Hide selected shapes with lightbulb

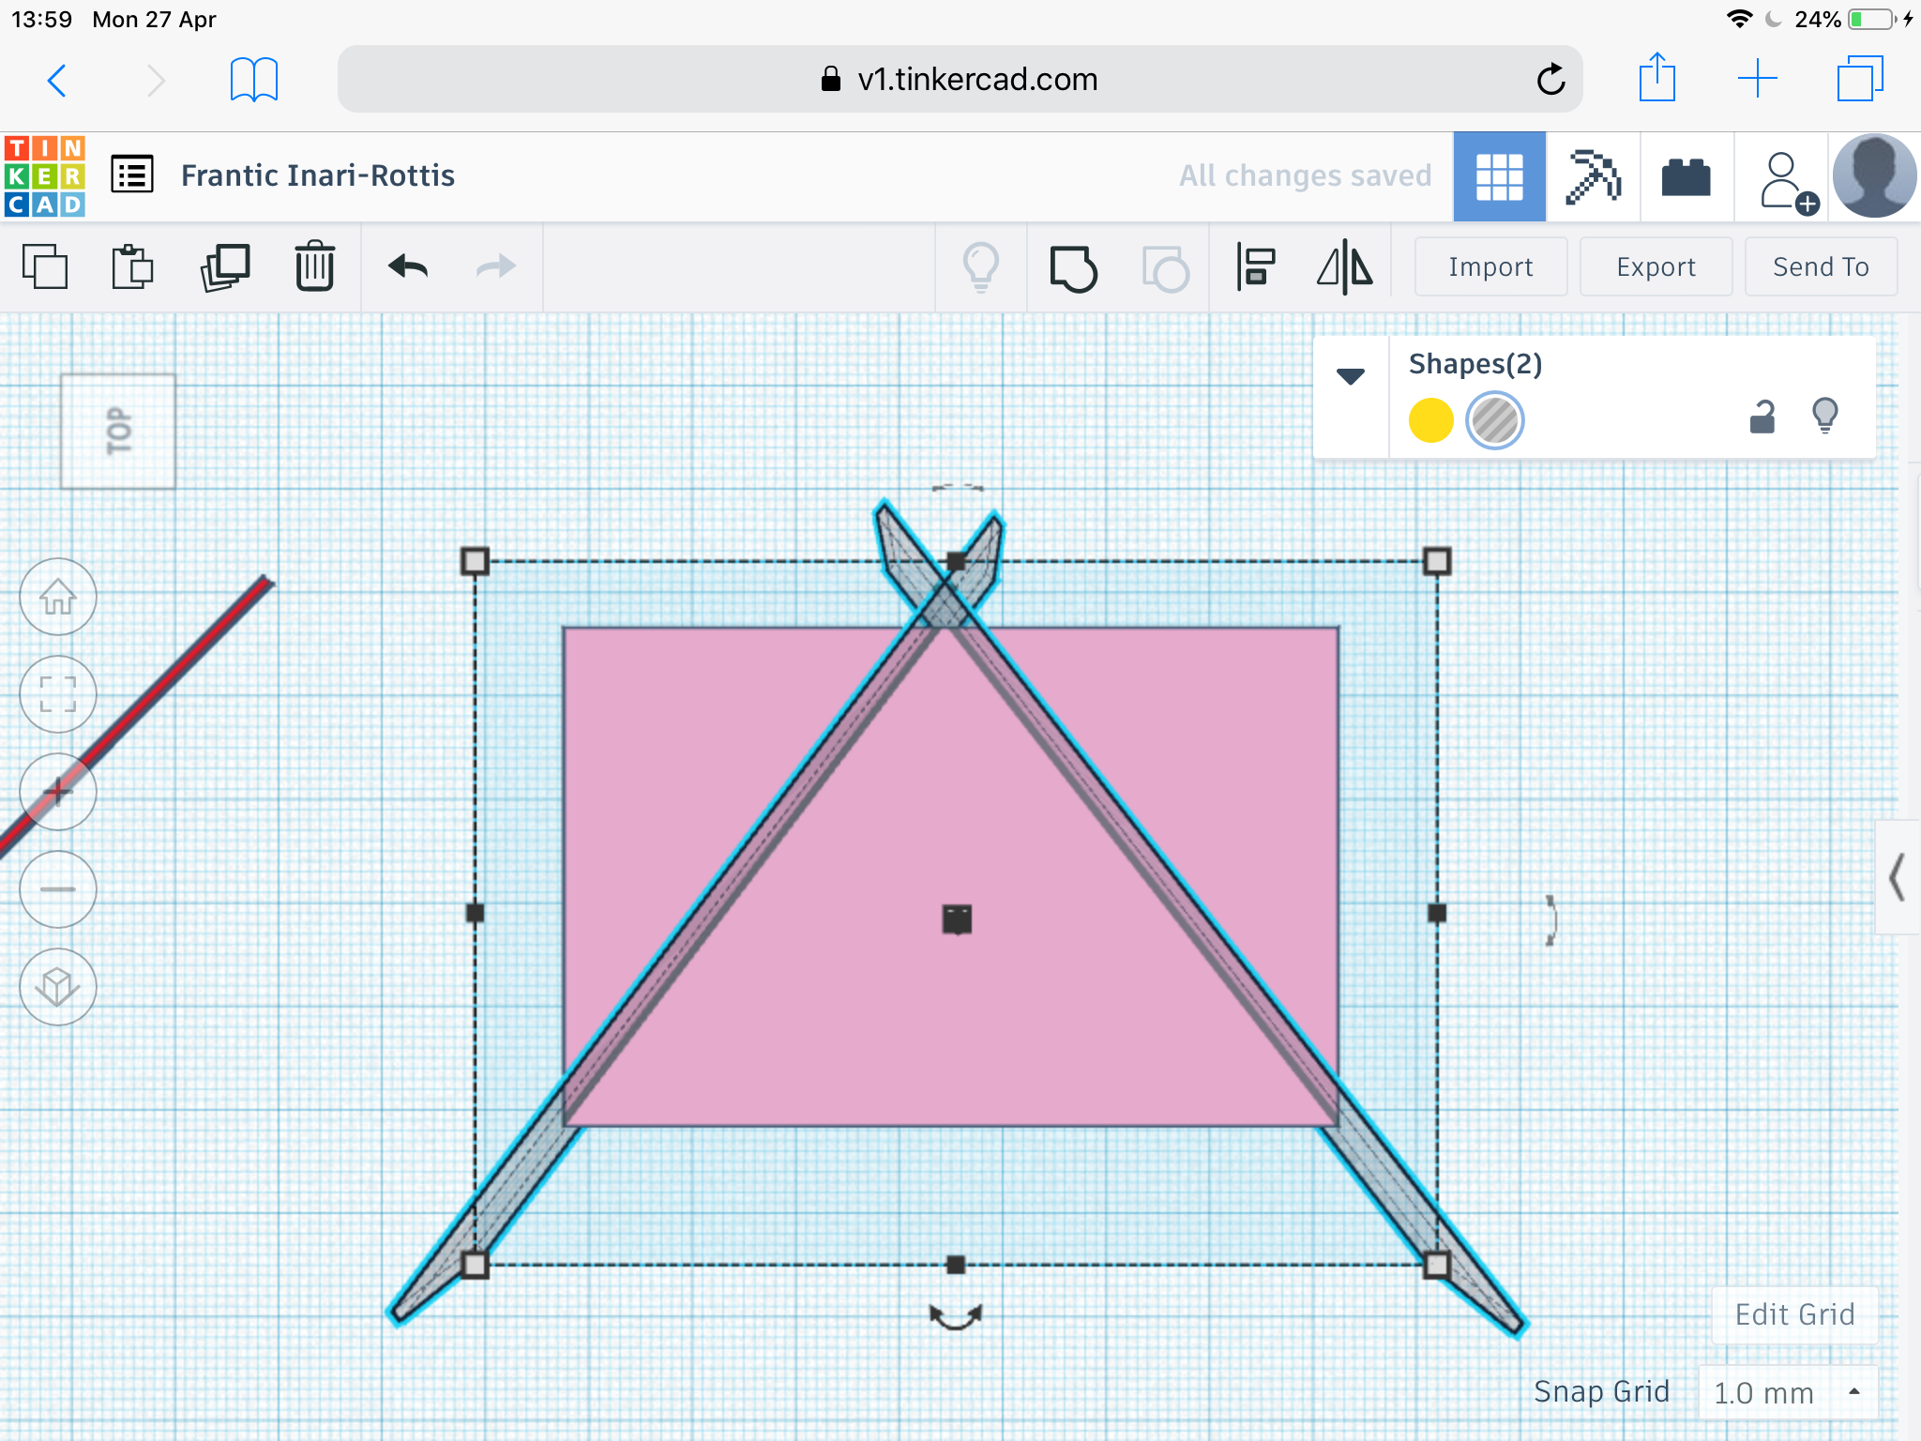click(x=1825, y=416)
